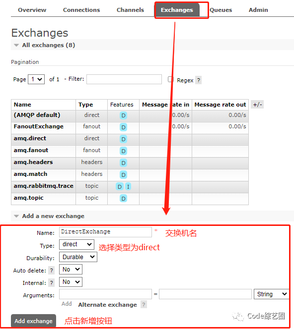Click the +/- column toggle button
Screen dimensions: 294x329
(257, 105)
